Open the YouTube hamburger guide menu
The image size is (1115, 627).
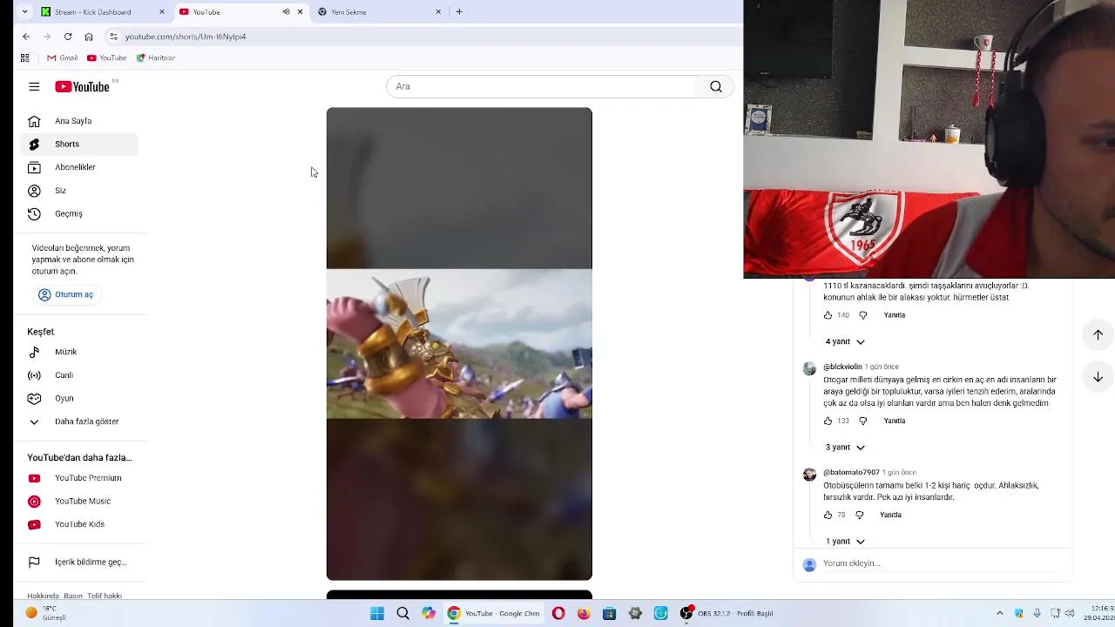[x=34, y=86]
